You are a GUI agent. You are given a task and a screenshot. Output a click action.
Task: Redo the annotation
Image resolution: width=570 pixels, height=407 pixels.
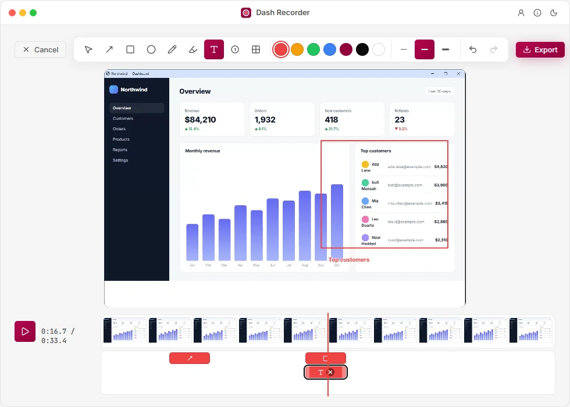pos(494,49)
